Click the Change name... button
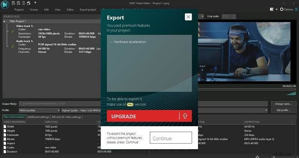 [284, 104]
